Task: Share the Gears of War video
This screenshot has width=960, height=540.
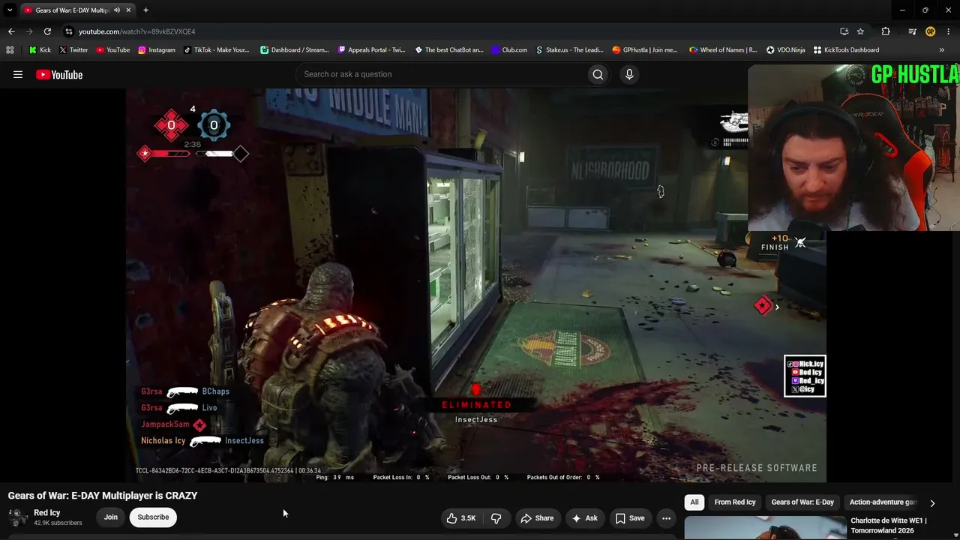Action: coord(537,517)
